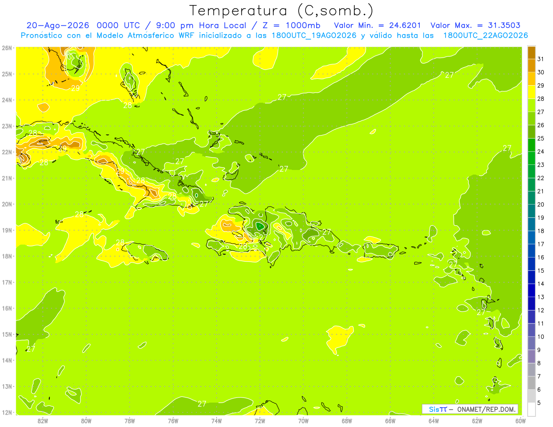The image size is (553, 427).
Task: Click the "64W" longitude axis label
Action: [434, 421]
